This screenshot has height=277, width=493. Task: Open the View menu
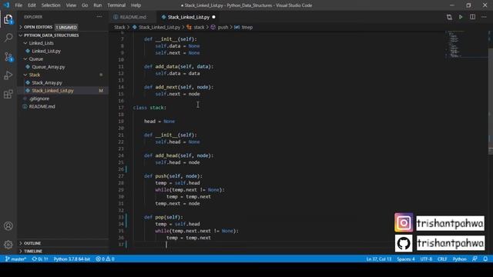(x=71, y=5)
